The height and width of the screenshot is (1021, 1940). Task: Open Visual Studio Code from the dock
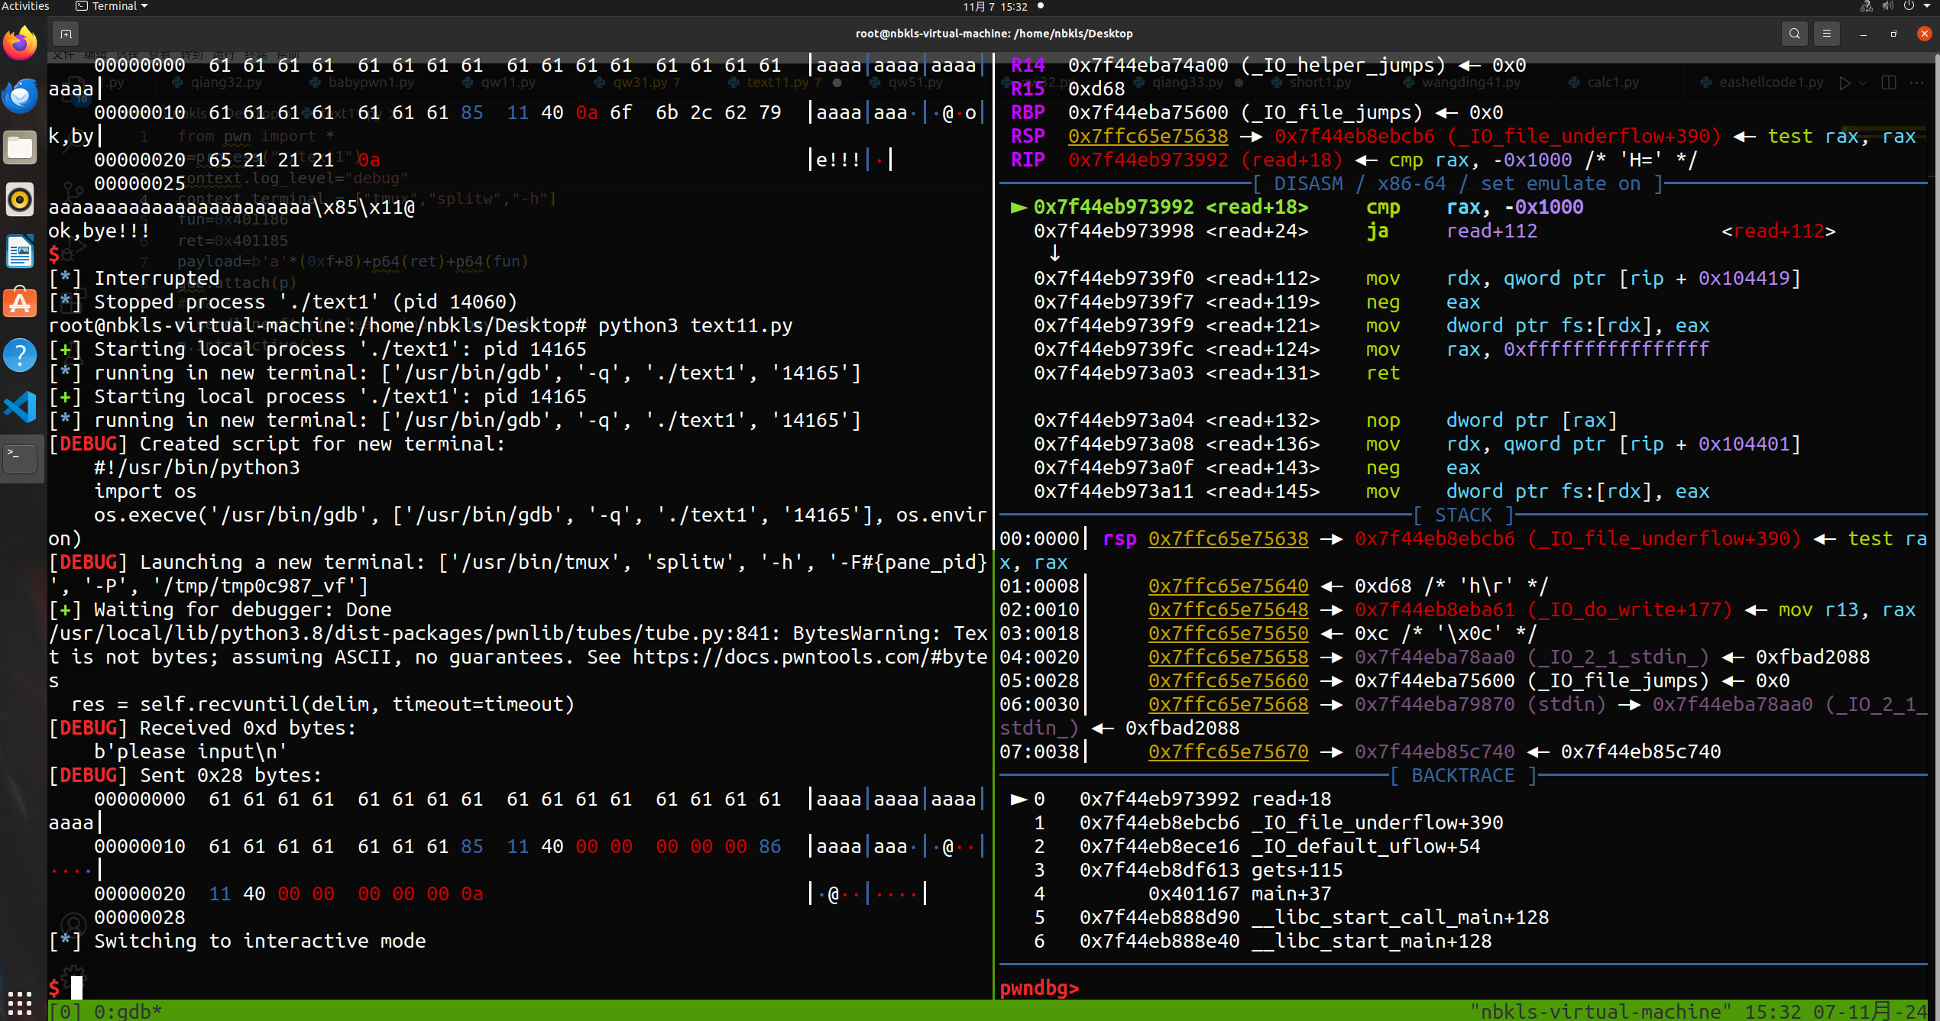click(x=20, y=406)
